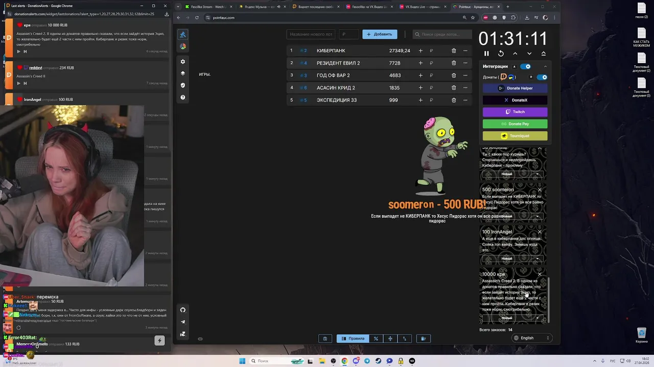The width and height of the screenshot is (654, 367).
Task: Delete the АСАСИН КРИД 2 lot
Action: [x=454, y=88]
